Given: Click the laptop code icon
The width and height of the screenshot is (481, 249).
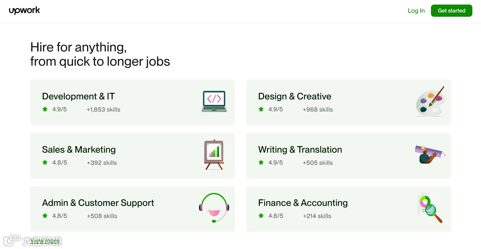Looking at the screenshot, I should click(x=214, y=102).
